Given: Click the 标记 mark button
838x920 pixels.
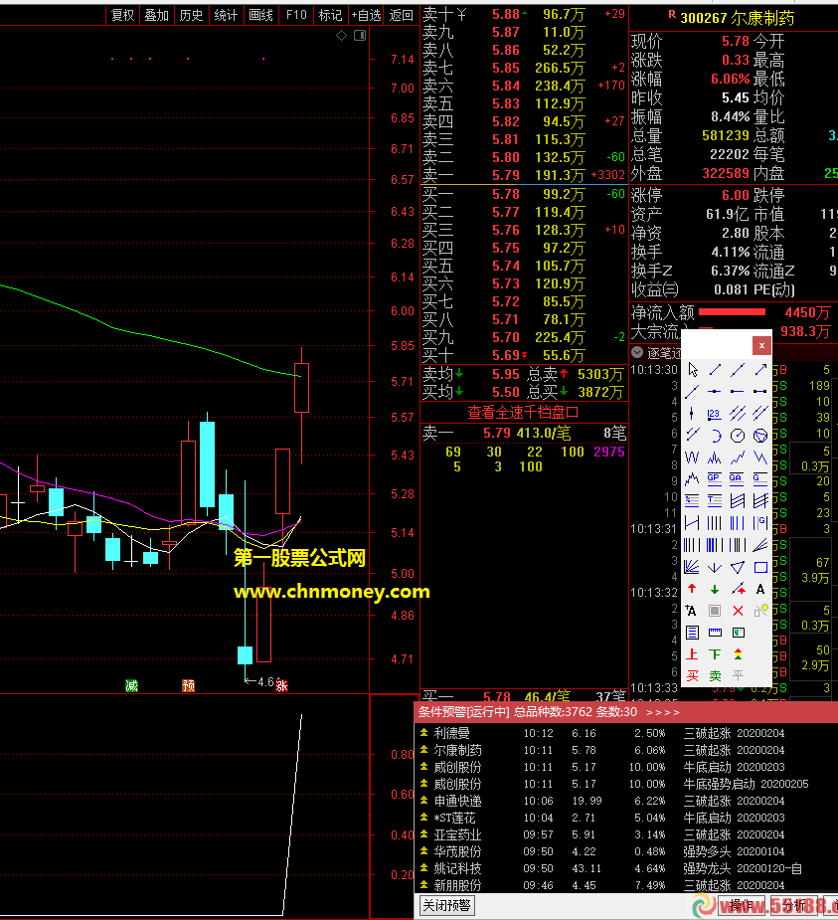Looking at the screenshot, I should (330, 15).
